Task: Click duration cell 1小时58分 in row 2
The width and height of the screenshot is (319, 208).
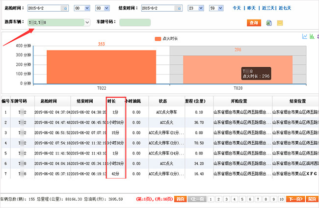Action: [x=115, y=123]
